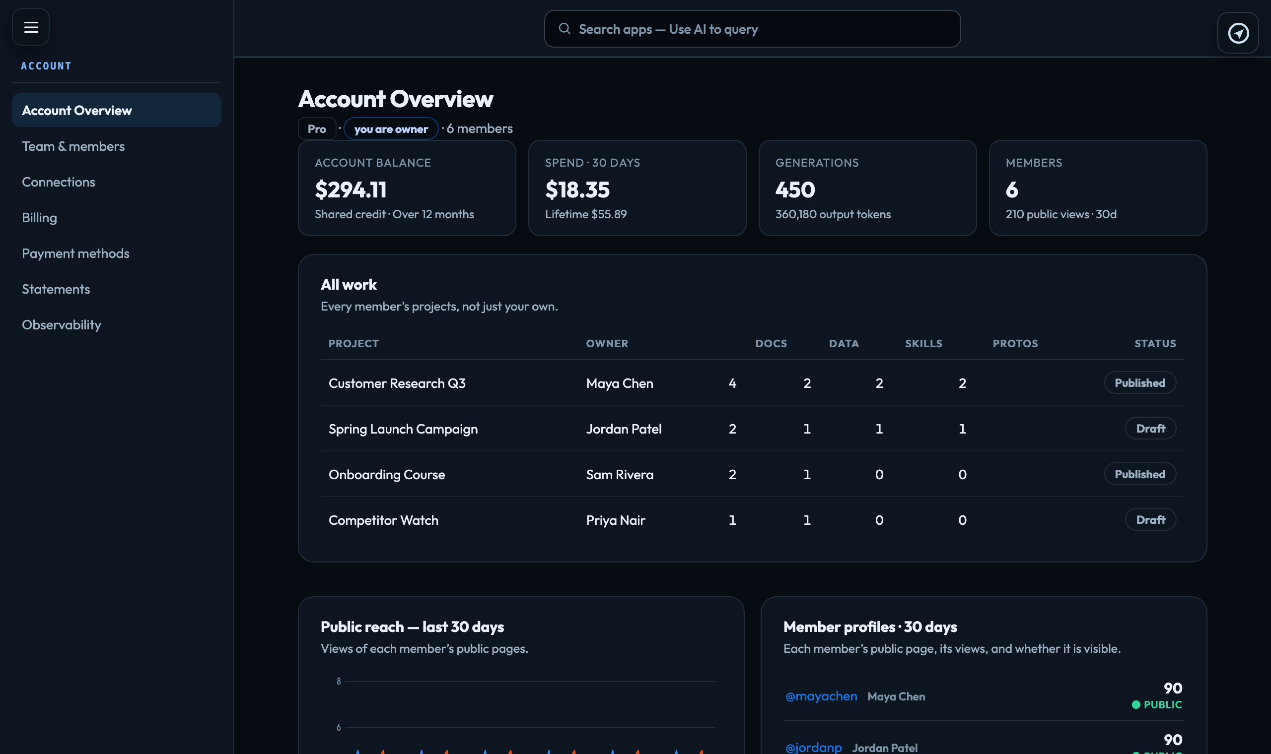Screen dimensions: 1271x754
Task: Open the Onboarding Course project
Action: tap(387, 475)
